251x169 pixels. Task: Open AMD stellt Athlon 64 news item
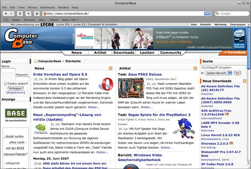[x=75, y=164]
